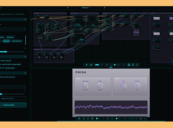Adjust the zoom slider in front panel toolbar
This screenshot has height=128, width=173.
point(118,118)
